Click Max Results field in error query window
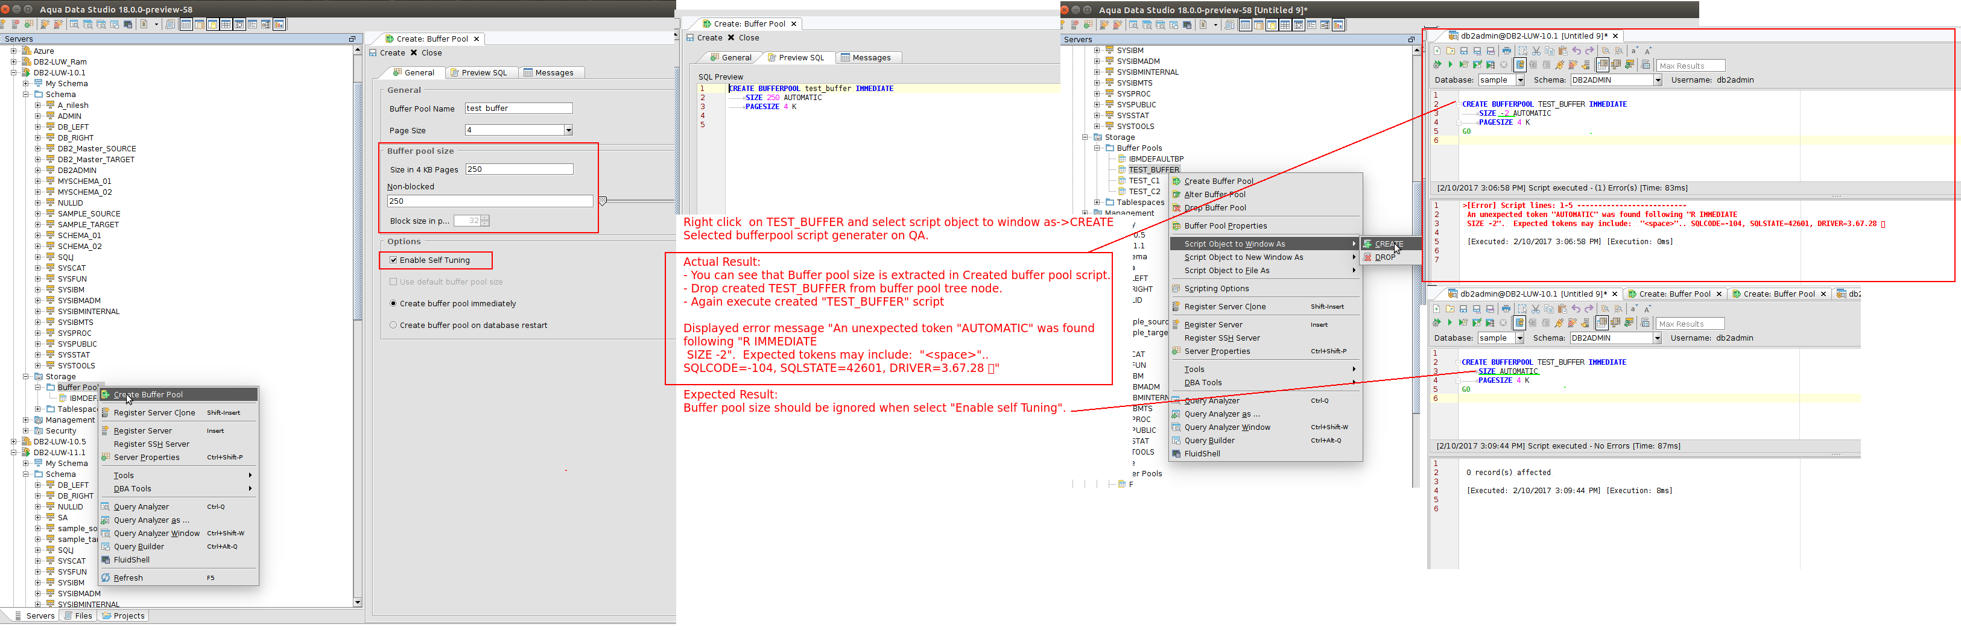This screenshot has width=1961, height=630. 1691,66
